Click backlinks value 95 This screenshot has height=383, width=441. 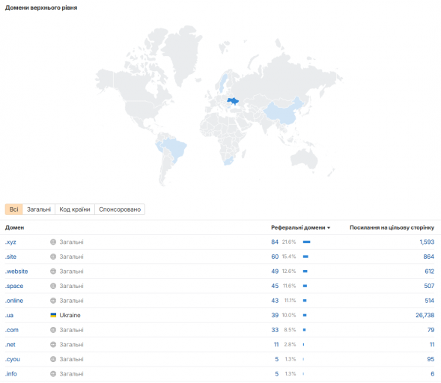pos(431,359)
